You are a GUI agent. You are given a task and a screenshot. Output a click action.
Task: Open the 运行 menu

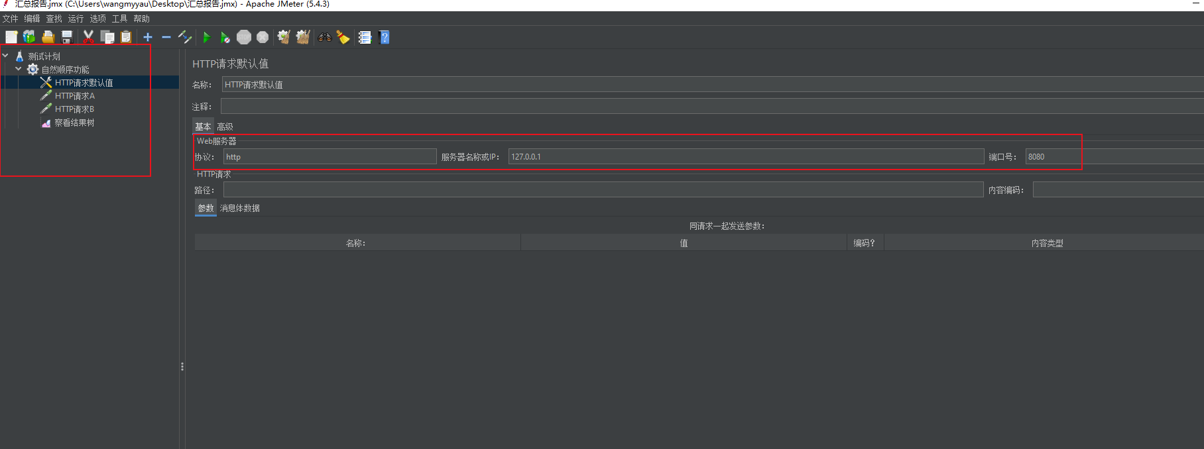click(x=76, y=19)
